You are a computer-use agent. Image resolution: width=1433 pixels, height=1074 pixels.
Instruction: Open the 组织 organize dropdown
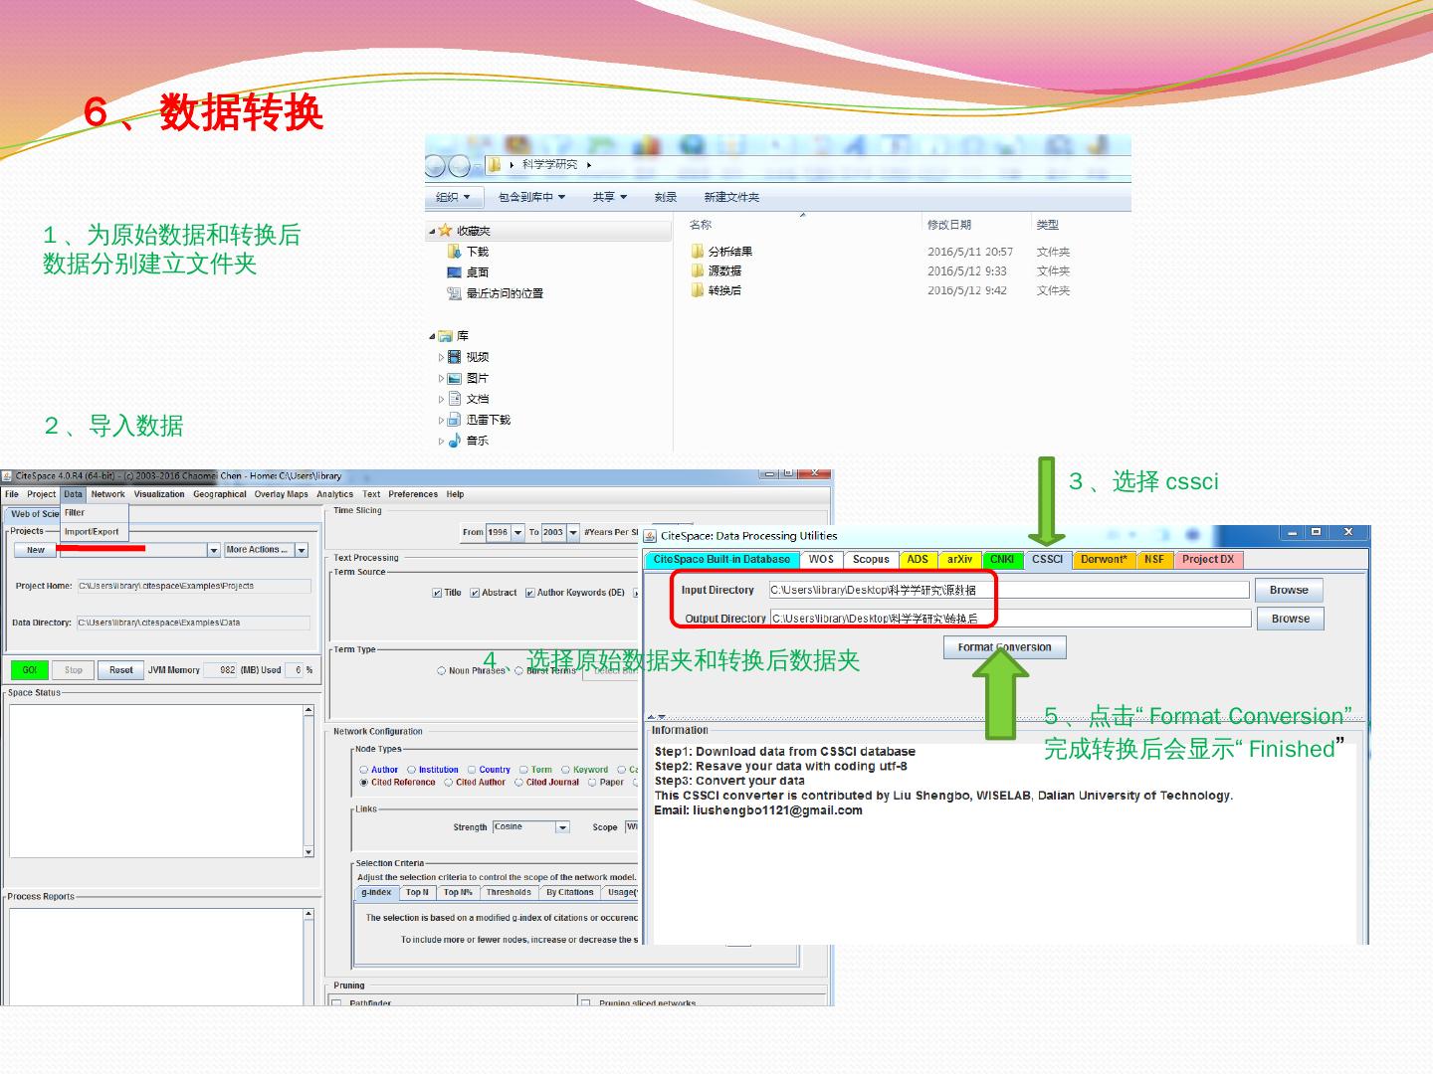(x=453, y=197)
